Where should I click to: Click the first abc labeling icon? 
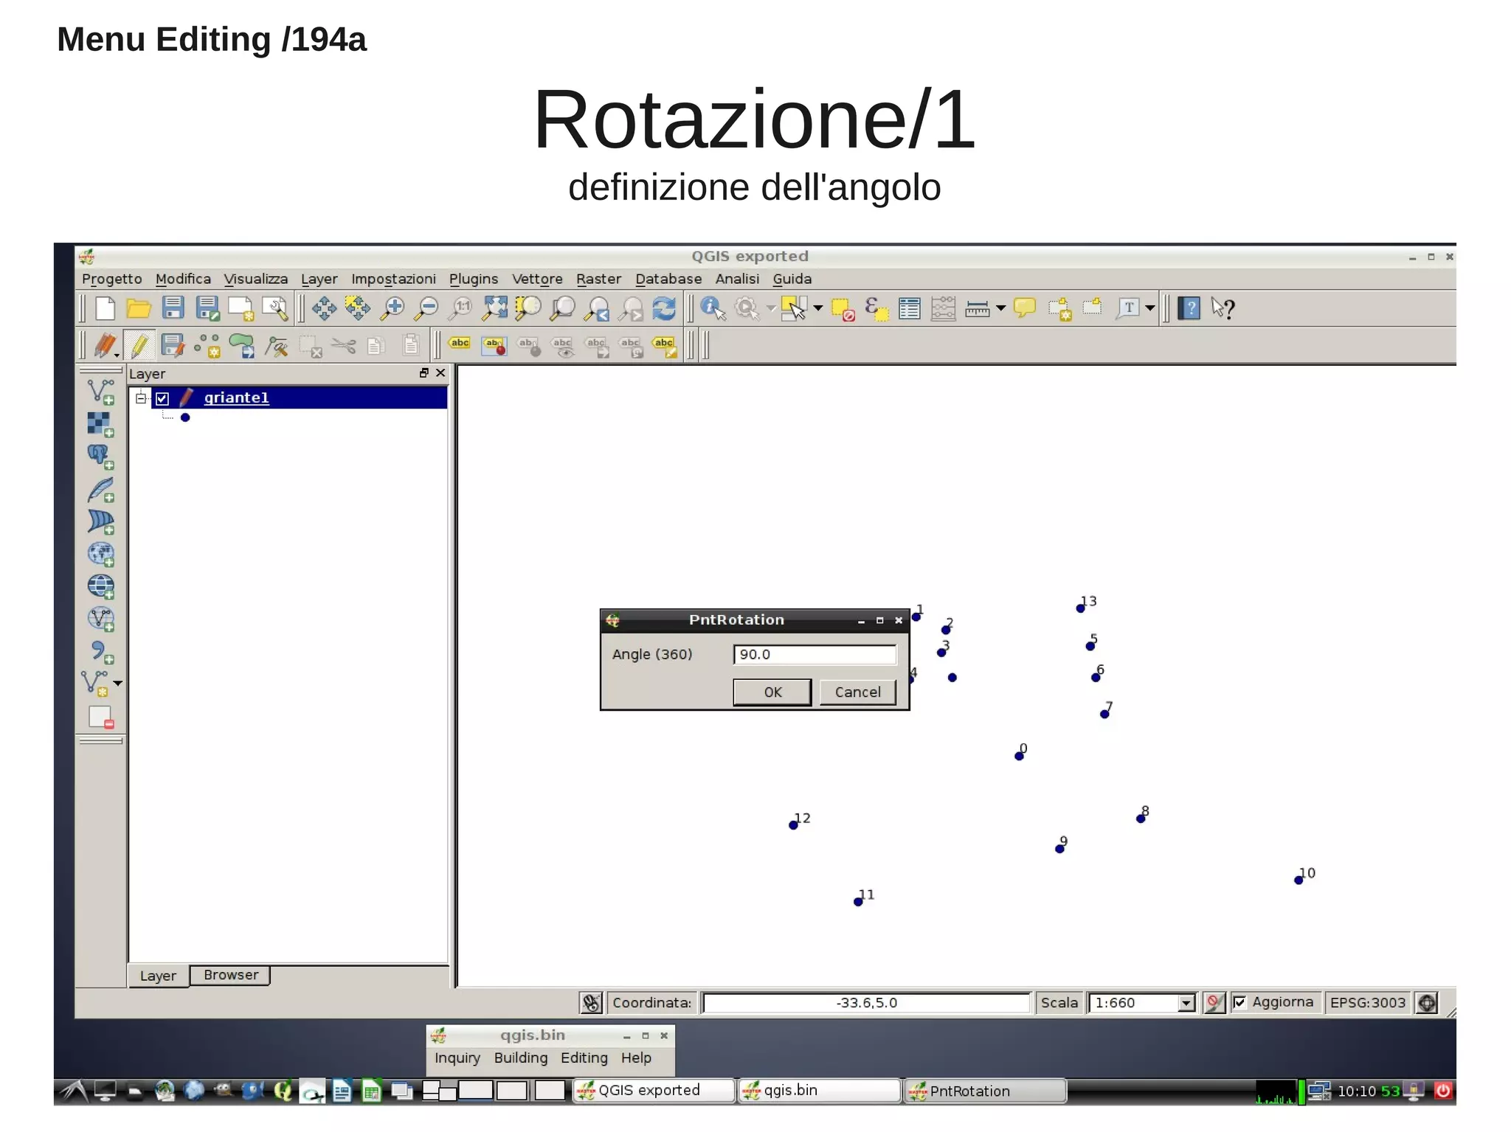coord(460,344)
